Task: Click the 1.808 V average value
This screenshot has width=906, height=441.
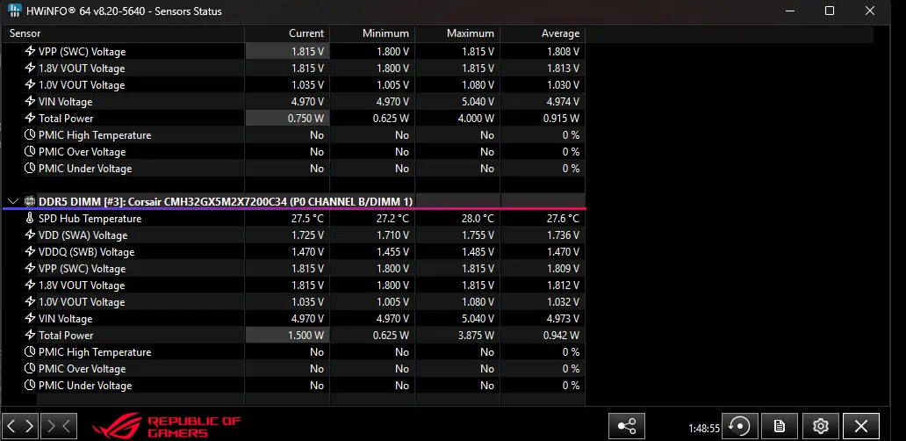Action: pyautogui.click(x=563, y=52)
